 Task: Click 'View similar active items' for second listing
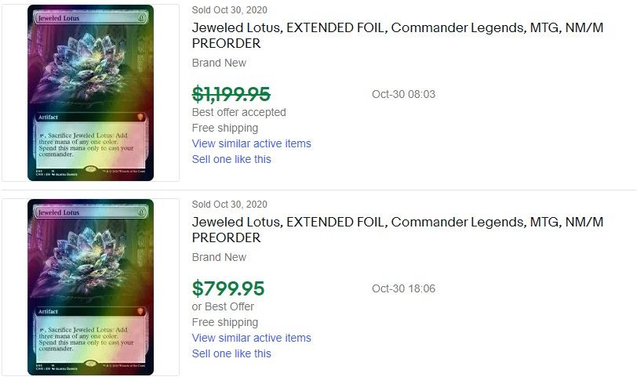[x=252, y=338]
